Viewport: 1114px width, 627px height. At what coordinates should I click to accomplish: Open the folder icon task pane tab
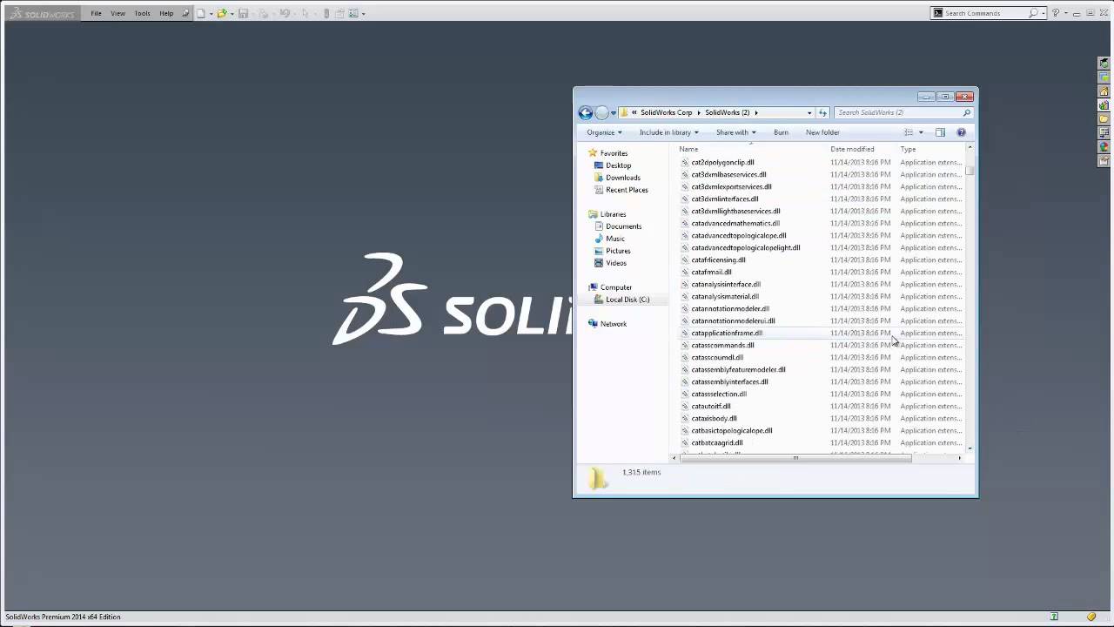tap(1104, 118)
